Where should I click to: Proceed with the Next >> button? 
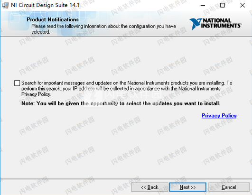187,187
